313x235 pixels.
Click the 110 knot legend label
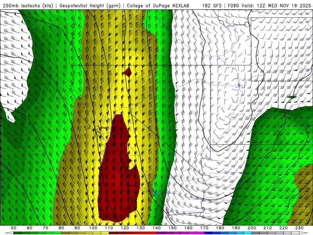pos(109,228)
